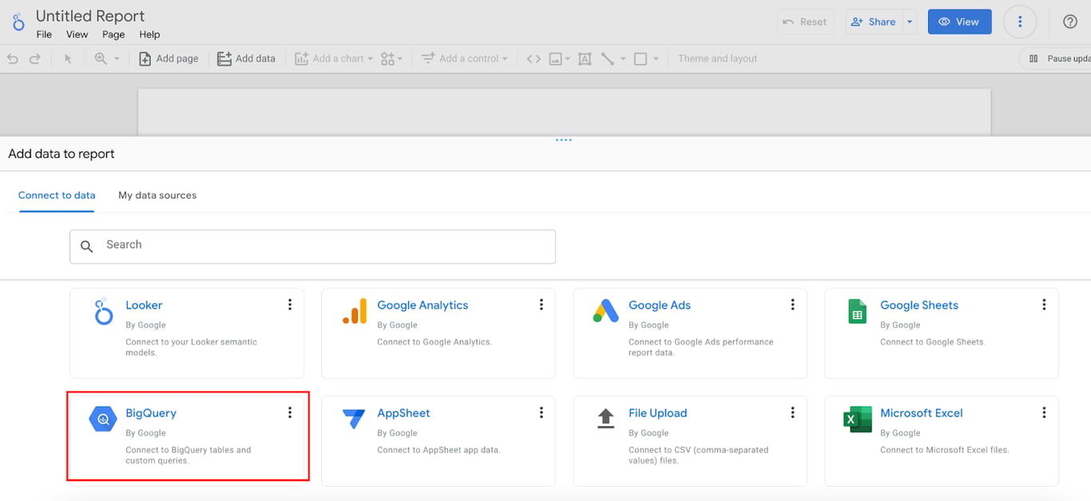Click the Add page button
1091x501 pixels.
pyautogui.click(x=169, y=58)
